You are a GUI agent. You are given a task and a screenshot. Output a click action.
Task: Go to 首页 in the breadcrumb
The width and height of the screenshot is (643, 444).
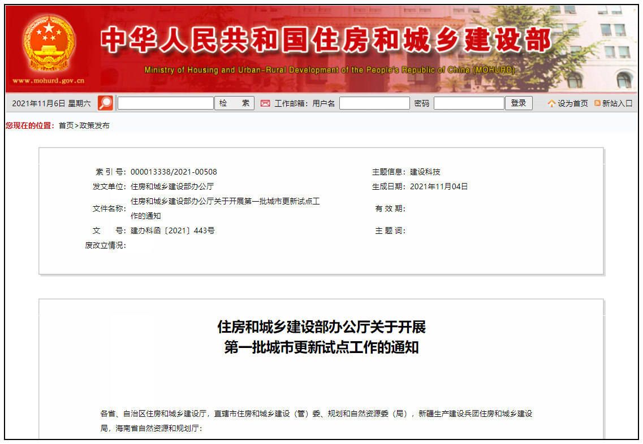(66, 125)
